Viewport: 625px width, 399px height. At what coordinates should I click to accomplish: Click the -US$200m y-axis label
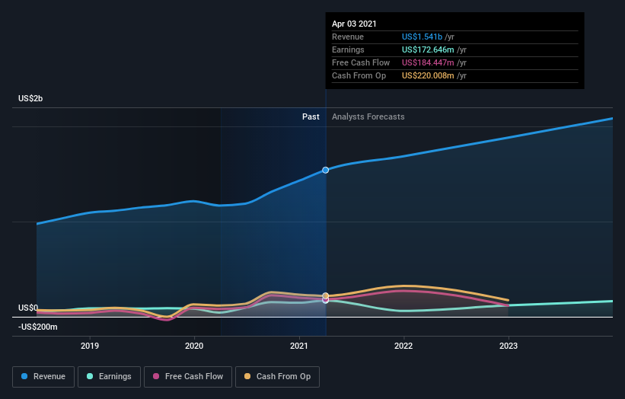pyautogui.click(x=38, y=327)
